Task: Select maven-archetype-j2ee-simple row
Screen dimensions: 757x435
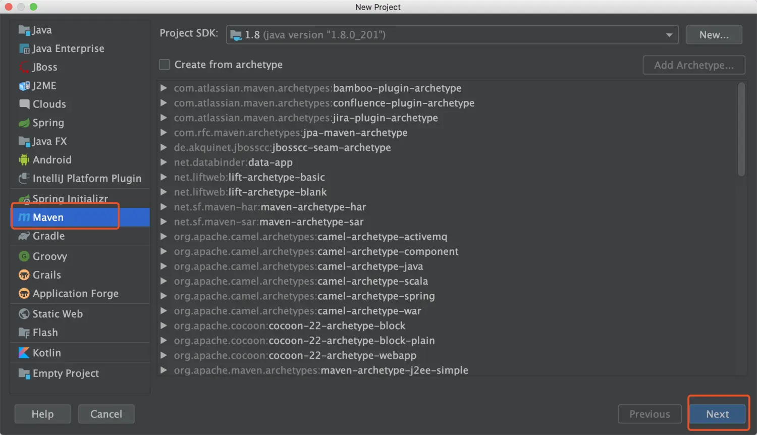Action: click(448, 370)
